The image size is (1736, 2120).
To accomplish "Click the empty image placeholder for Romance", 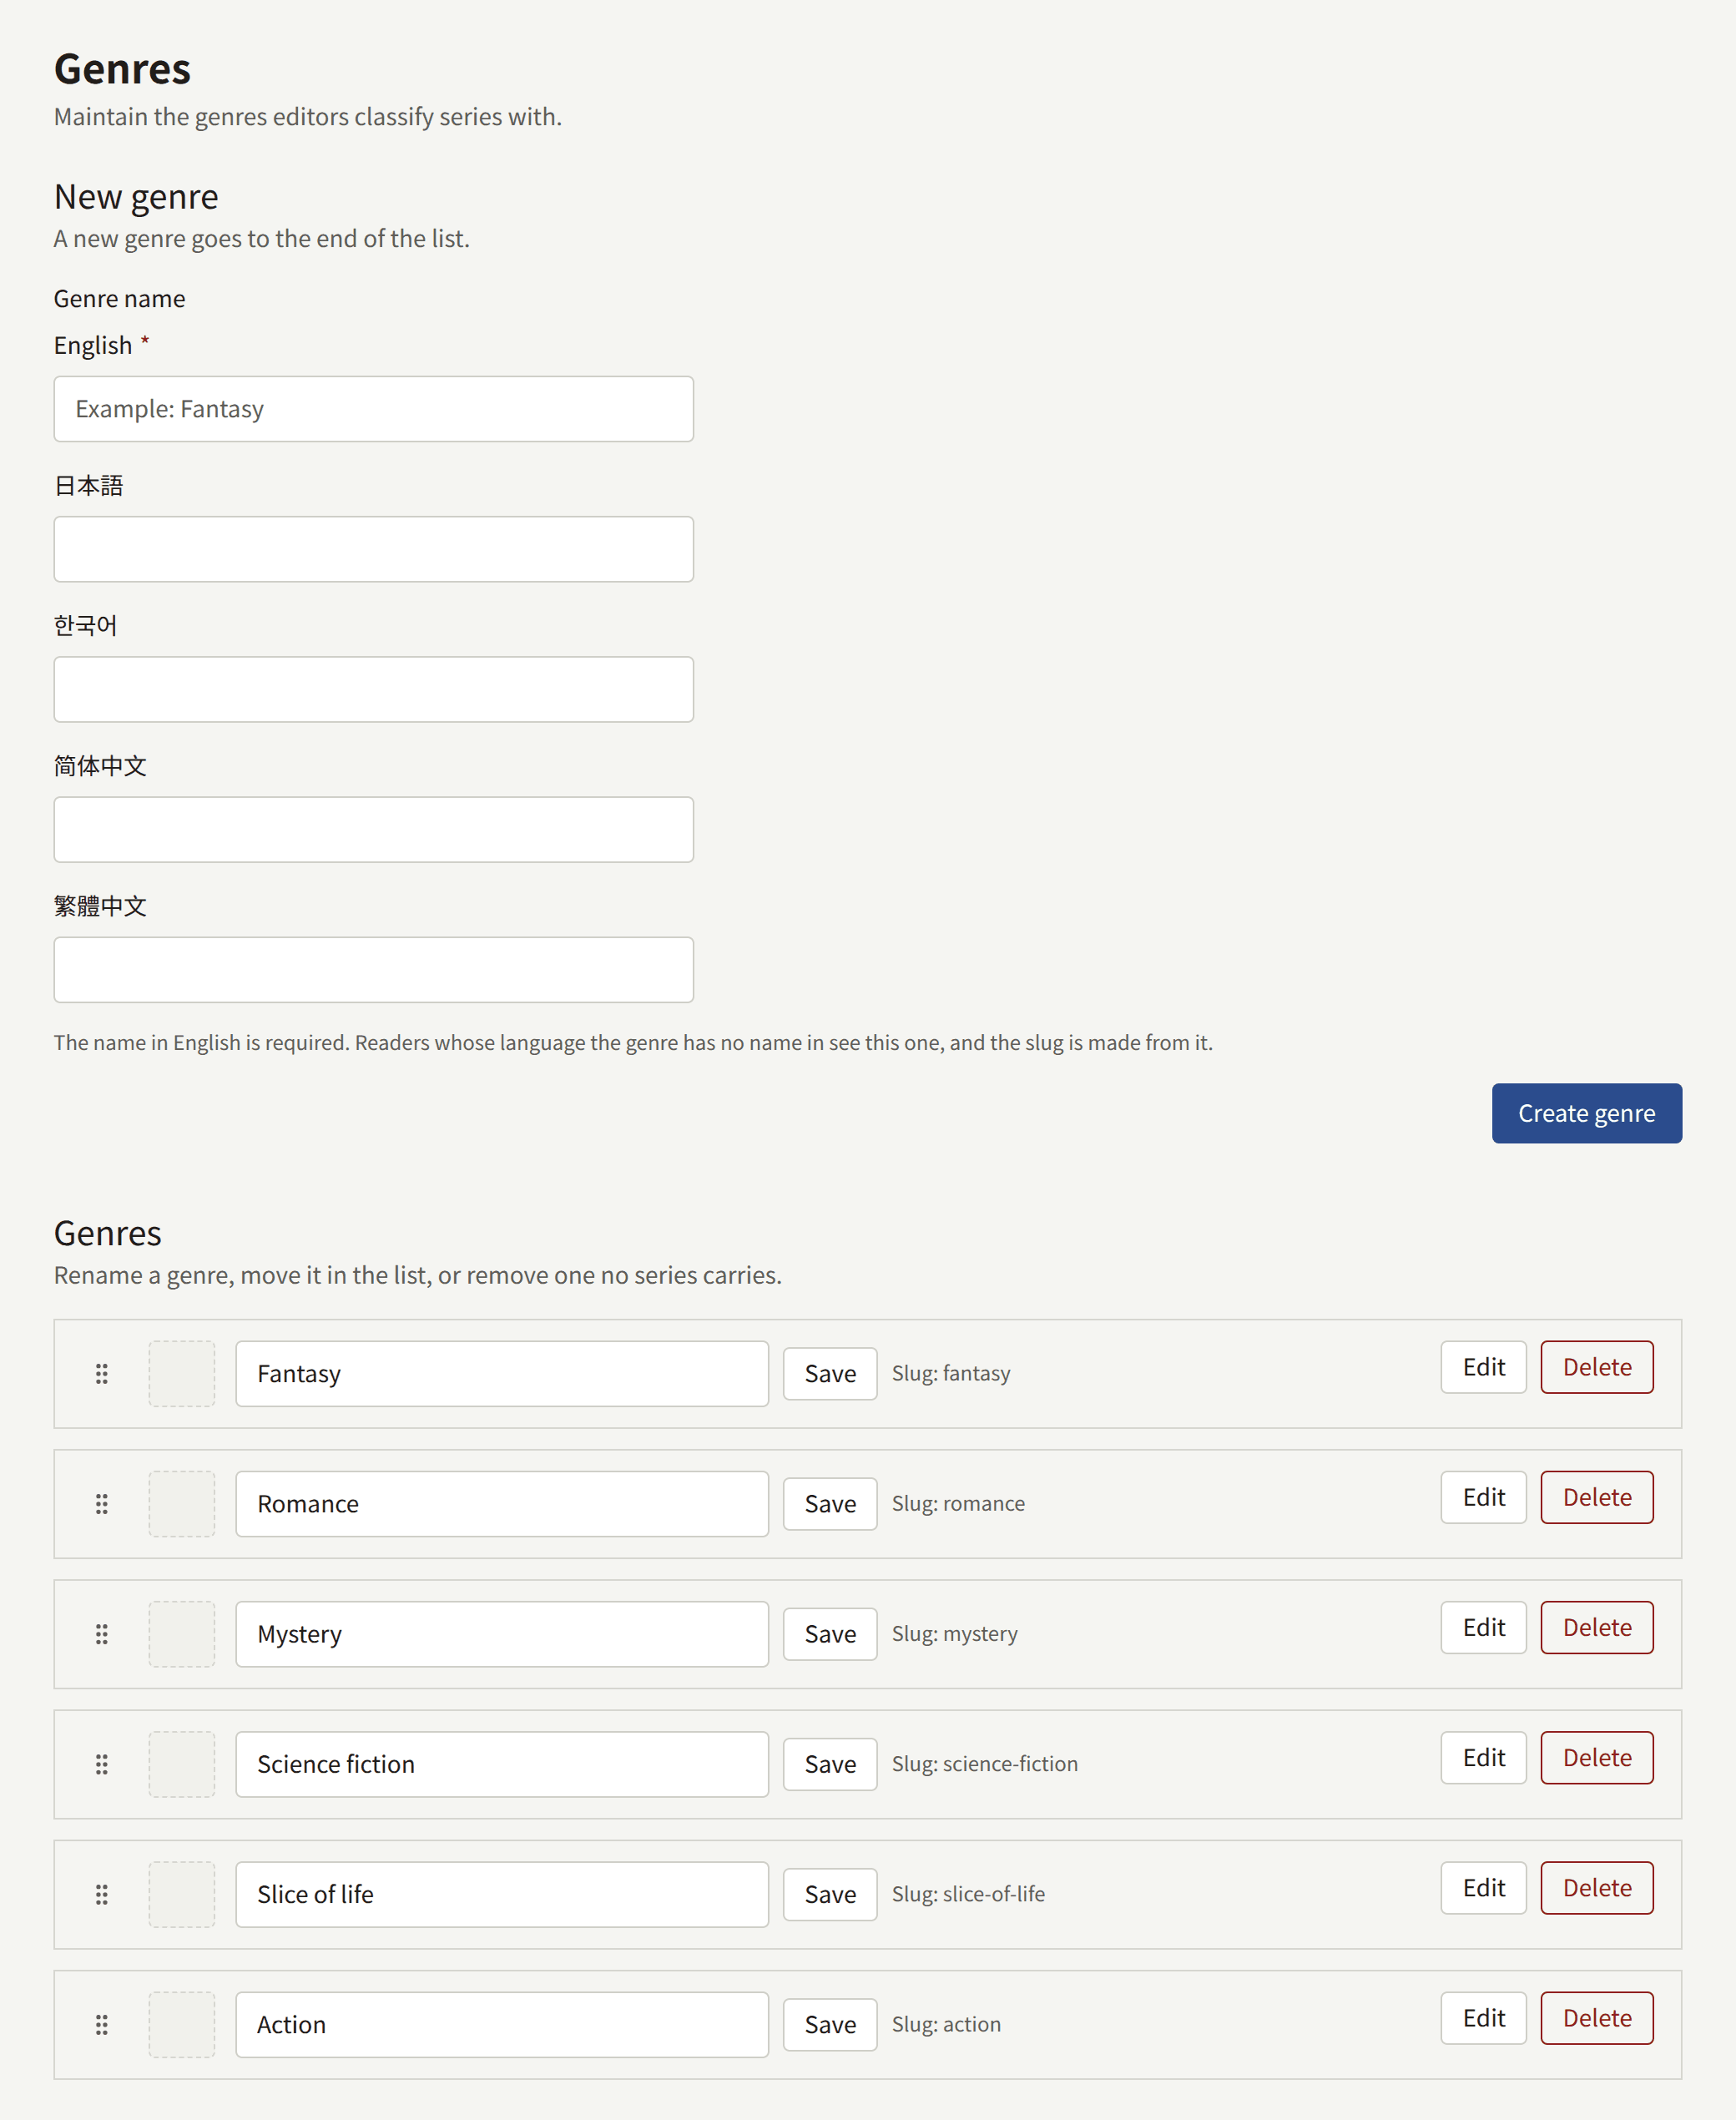I will [x=182, y=1504].
